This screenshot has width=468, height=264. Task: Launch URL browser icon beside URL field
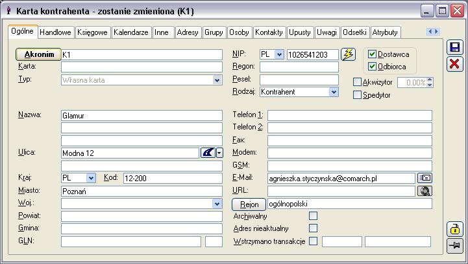point(425,191)
